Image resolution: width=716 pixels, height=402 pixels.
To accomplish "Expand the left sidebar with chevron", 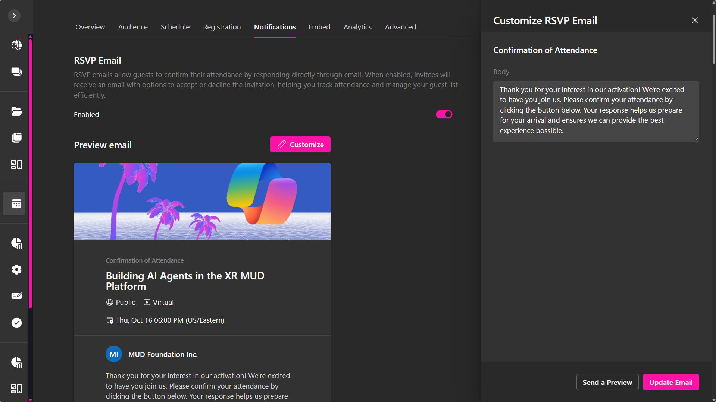I will (x=14, y=16).
